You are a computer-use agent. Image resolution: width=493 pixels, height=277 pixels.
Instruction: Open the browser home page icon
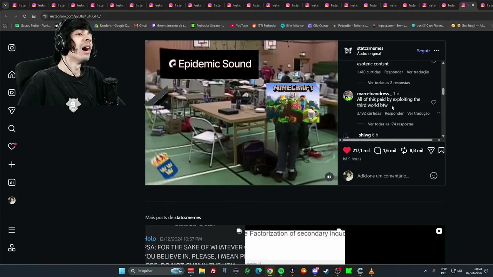pyautogui.click(x=34, y=16)
